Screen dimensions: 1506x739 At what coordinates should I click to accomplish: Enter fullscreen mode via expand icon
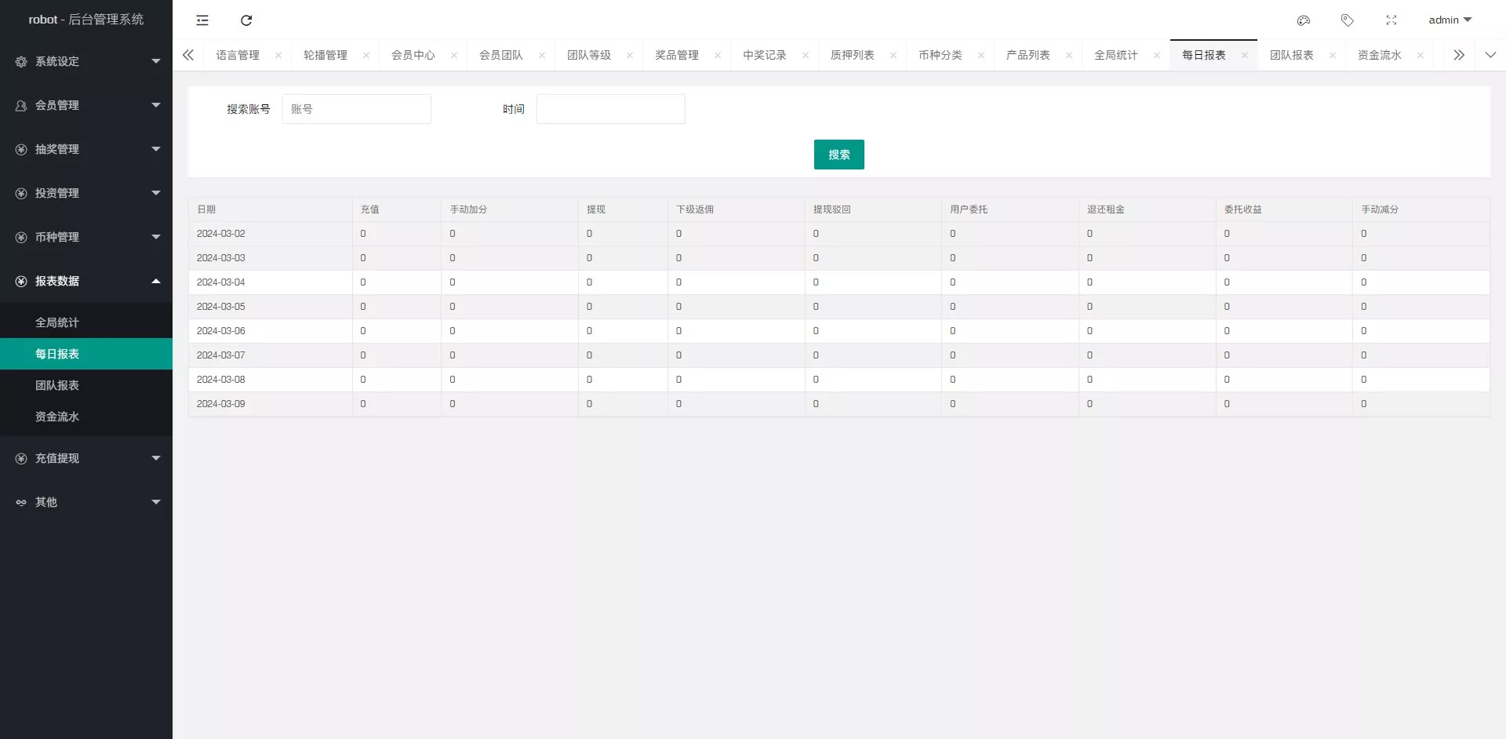[x=1392, y=20]
